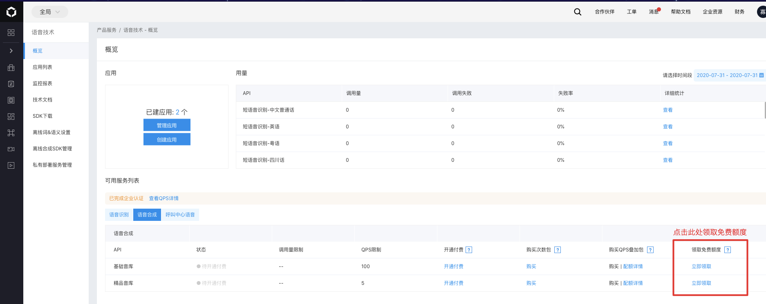Click the help icon beside 开通付费

coord(469,250)
